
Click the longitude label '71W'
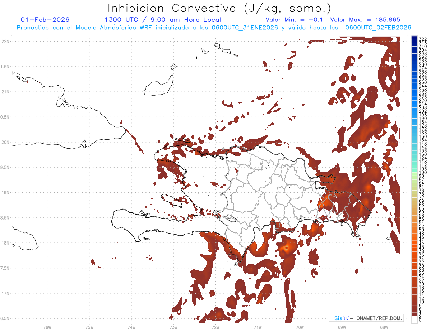pos(258,327)
